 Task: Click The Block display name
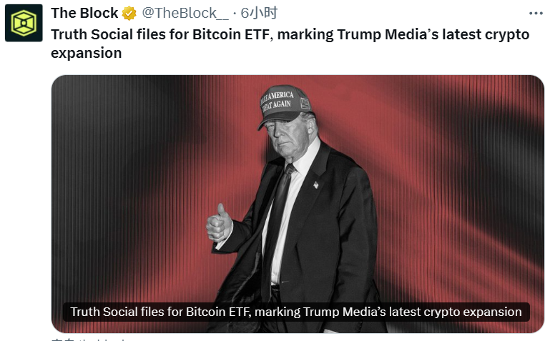84,14
